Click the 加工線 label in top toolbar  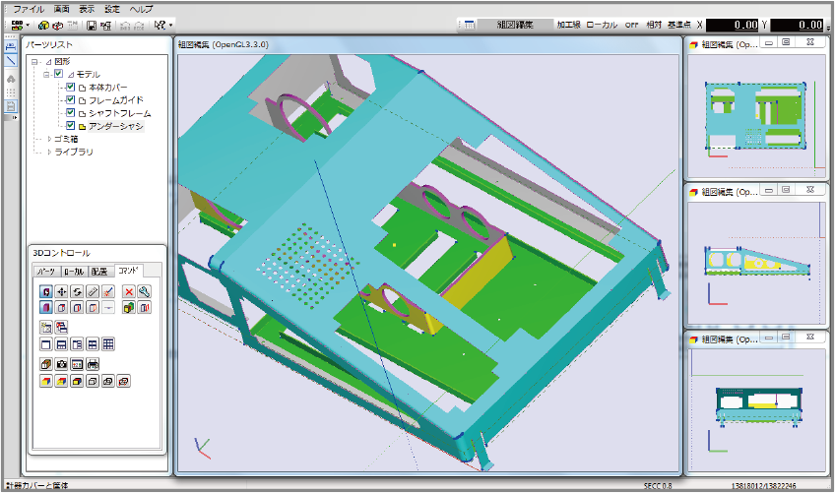coord(568,25)
